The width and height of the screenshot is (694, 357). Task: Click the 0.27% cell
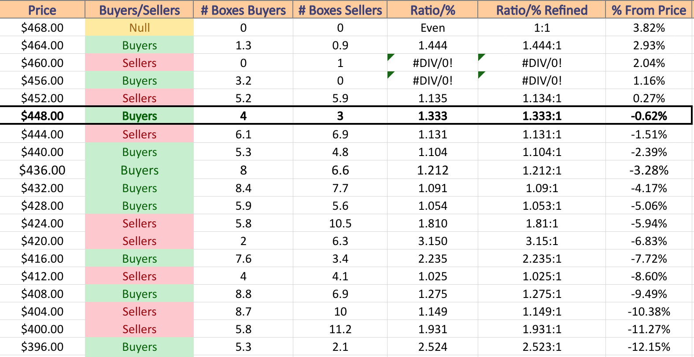(x=649, y=98)
